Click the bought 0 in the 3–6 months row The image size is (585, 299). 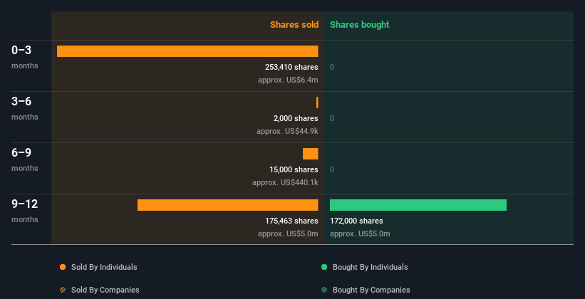click(332, 118)
